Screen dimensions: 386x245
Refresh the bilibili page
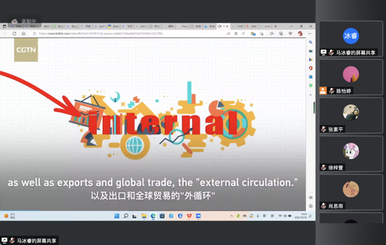14,33
